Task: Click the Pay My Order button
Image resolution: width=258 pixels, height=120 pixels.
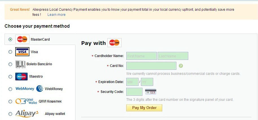Action: 144,108
